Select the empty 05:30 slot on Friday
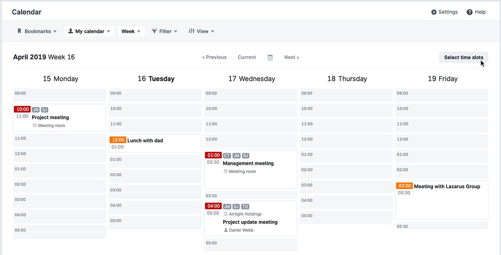 pyautogui.click(x=442, y=226)
